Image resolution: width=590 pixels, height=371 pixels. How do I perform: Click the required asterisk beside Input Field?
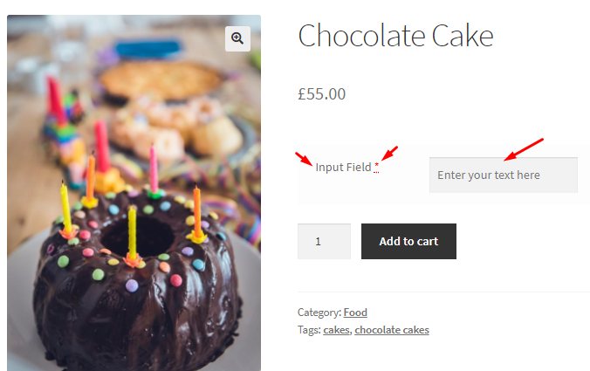[x=377, y=167]
